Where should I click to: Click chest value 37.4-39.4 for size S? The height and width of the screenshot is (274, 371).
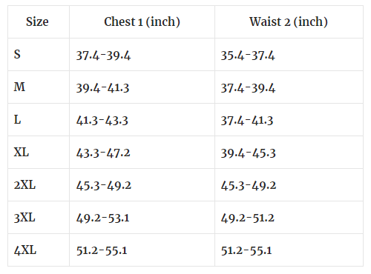pos(103,56)
